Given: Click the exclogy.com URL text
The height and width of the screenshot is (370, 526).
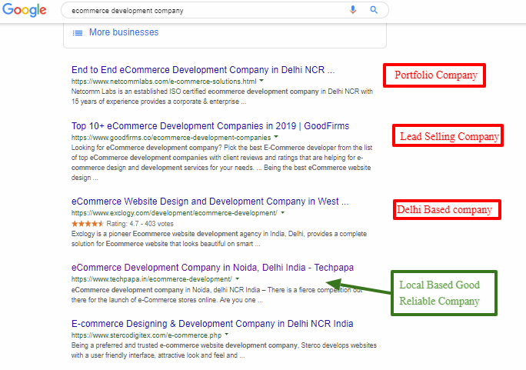Looking at the screenshot, I should point(174,213).
